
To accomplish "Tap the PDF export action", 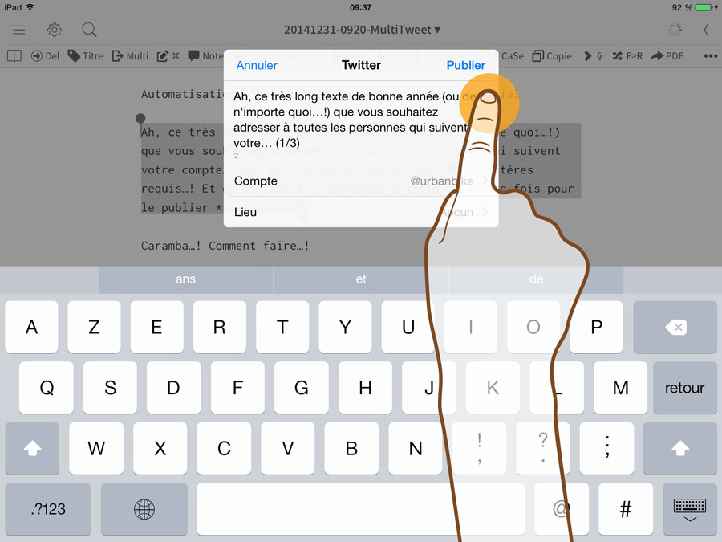I will click(667, 56).
